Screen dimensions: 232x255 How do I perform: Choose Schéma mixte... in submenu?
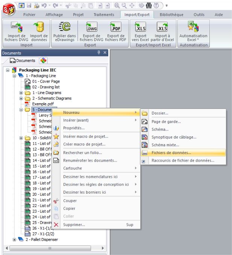pyautogui.click(x=183, y=145)
